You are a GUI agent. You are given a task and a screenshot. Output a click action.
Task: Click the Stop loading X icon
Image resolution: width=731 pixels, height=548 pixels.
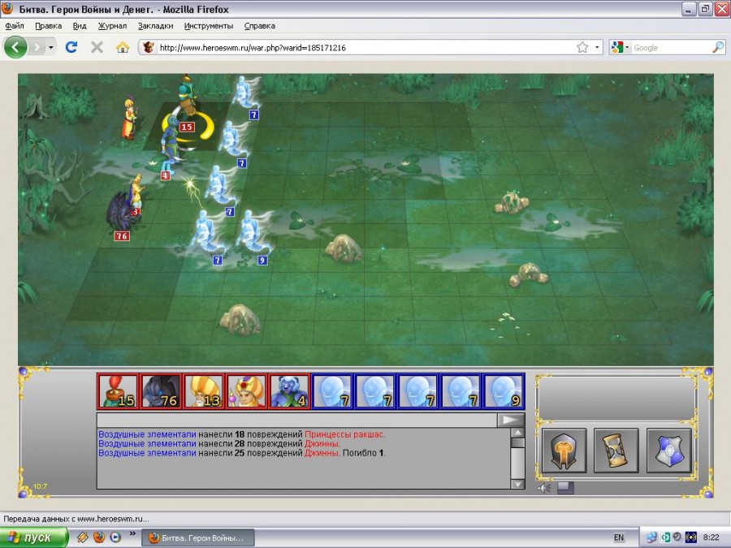tap(97, 47)
